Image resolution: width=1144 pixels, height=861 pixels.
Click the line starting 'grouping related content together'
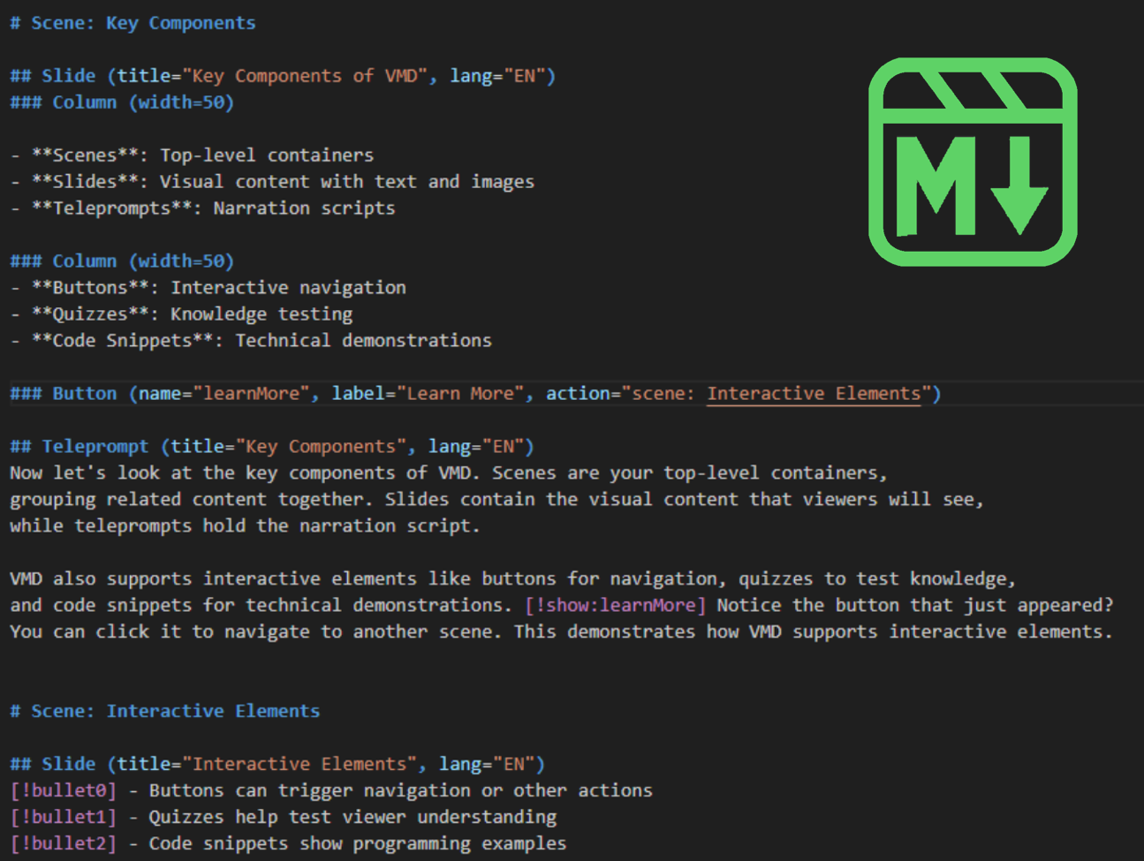[496, 500]
